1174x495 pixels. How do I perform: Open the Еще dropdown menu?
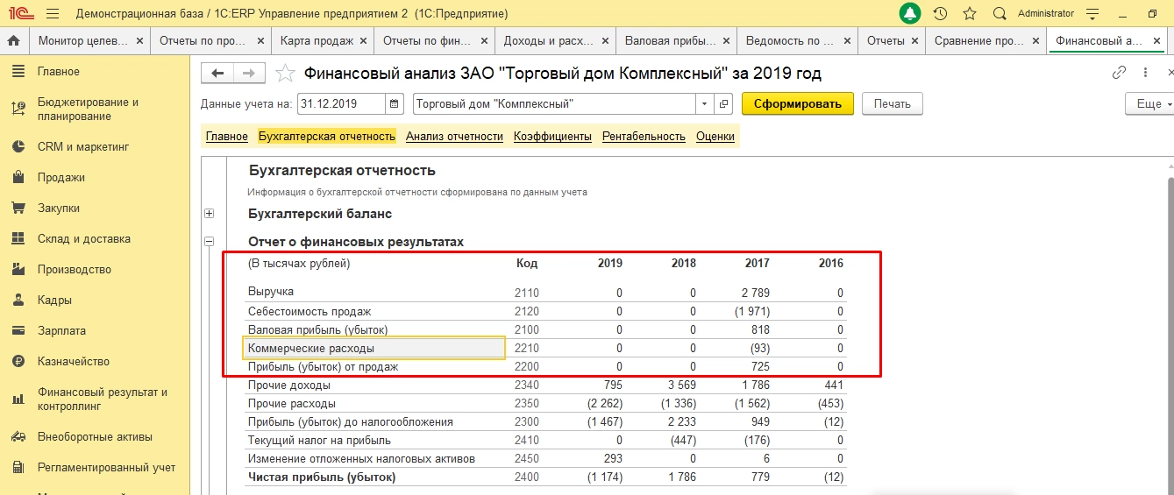[x=1149, y=103]
